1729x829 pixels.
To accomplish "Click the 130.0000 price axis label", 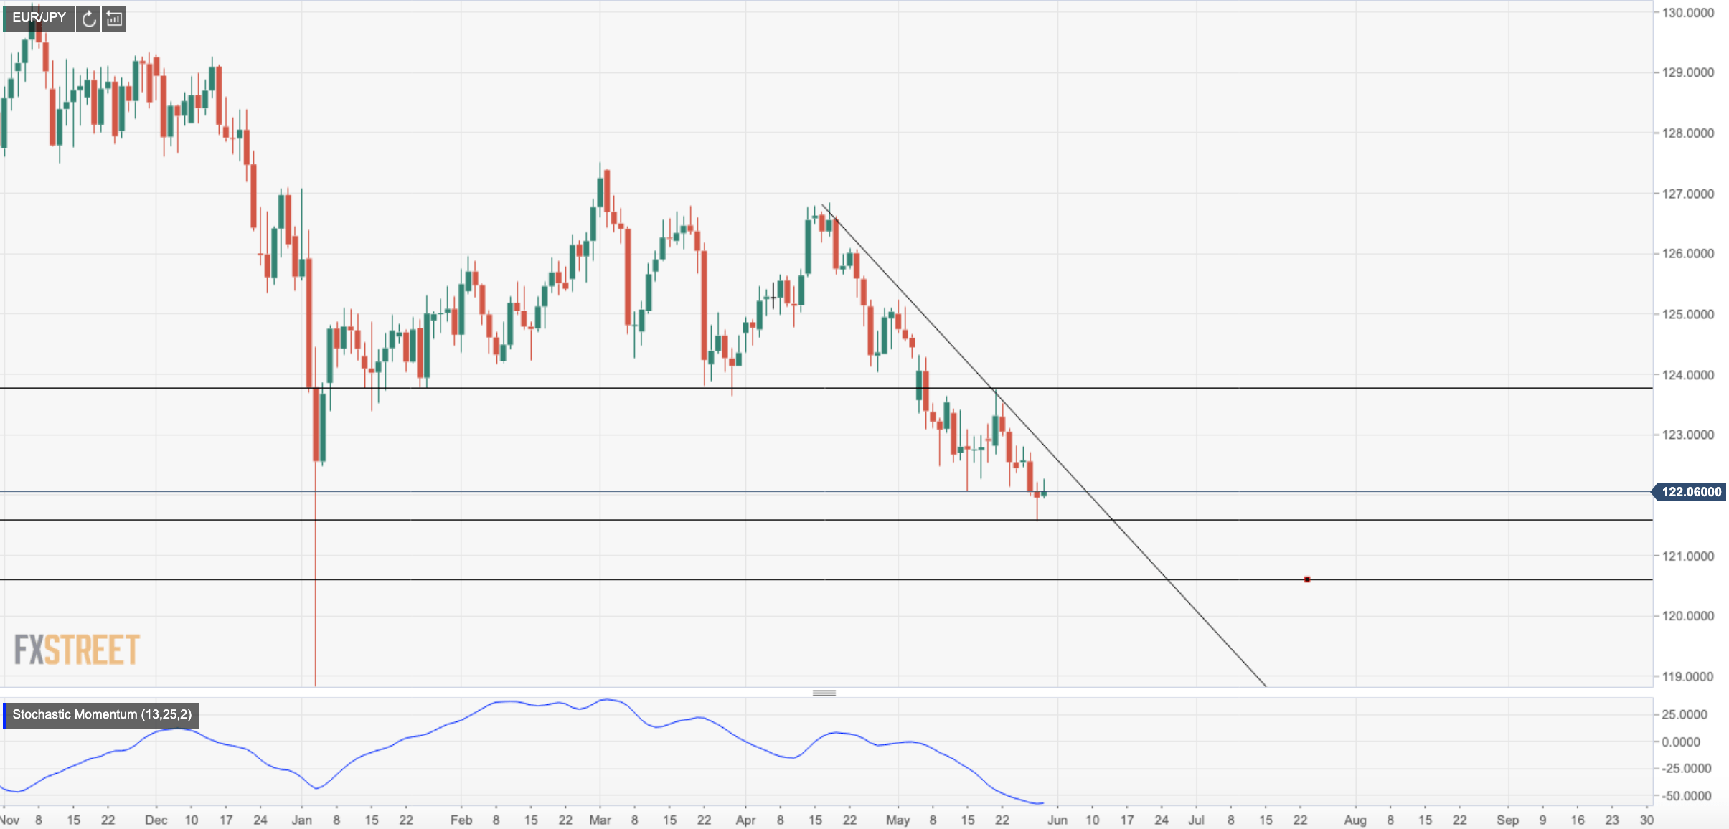I will click(x=1687, y=13).
